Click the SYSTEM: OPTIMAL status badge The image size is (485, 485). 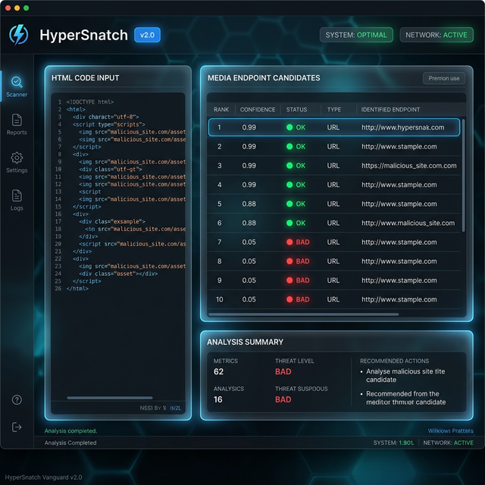coord(356,35)
